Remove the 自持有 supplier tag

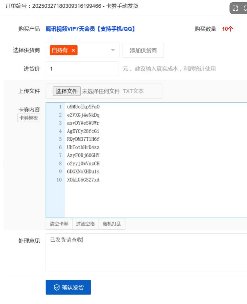(x=73, y=50)
